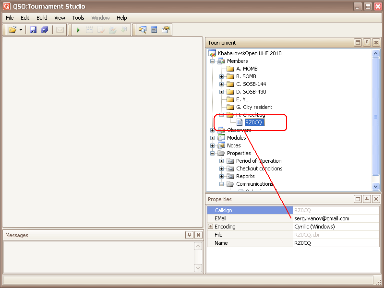Click the rightmost properties toolbar icon
Screen dimensions: 384x288
click(x=166, y=30)
